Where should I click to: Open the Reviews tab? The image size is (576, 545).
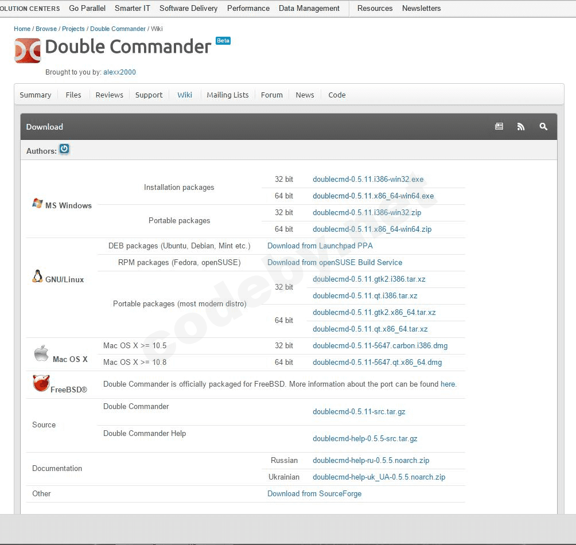point(110,95)
